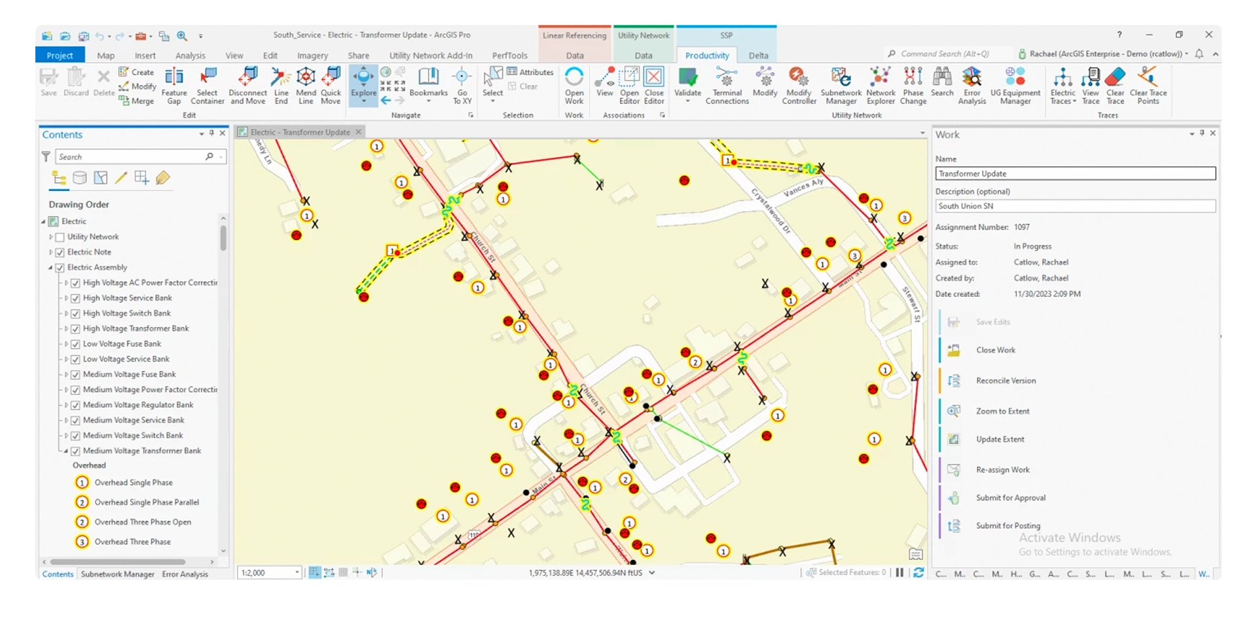This screenshot has width=1257, height=624.
Task: Open the Network Explorer
Action: tap(881, 86)
